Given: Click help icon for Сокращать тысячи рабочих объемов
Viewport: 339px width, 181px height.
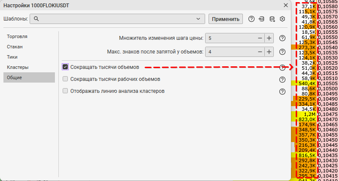Looking at the screenshot, I should click(282, 79).
